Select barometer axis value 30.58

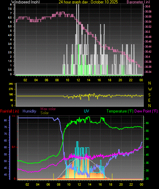148,11
